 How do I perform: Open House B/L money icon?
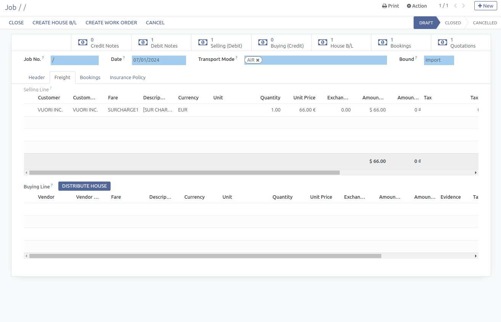(x=322, y=43)
